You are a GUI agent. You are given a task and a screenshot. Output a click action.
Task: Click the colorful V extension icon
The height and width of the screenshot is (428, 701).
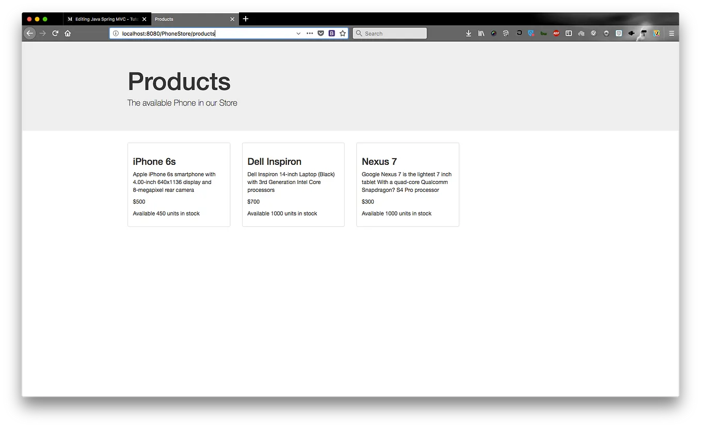click(657, 33)
